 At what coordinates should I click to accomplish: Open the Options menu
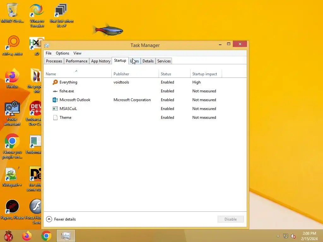coord(62,53)
